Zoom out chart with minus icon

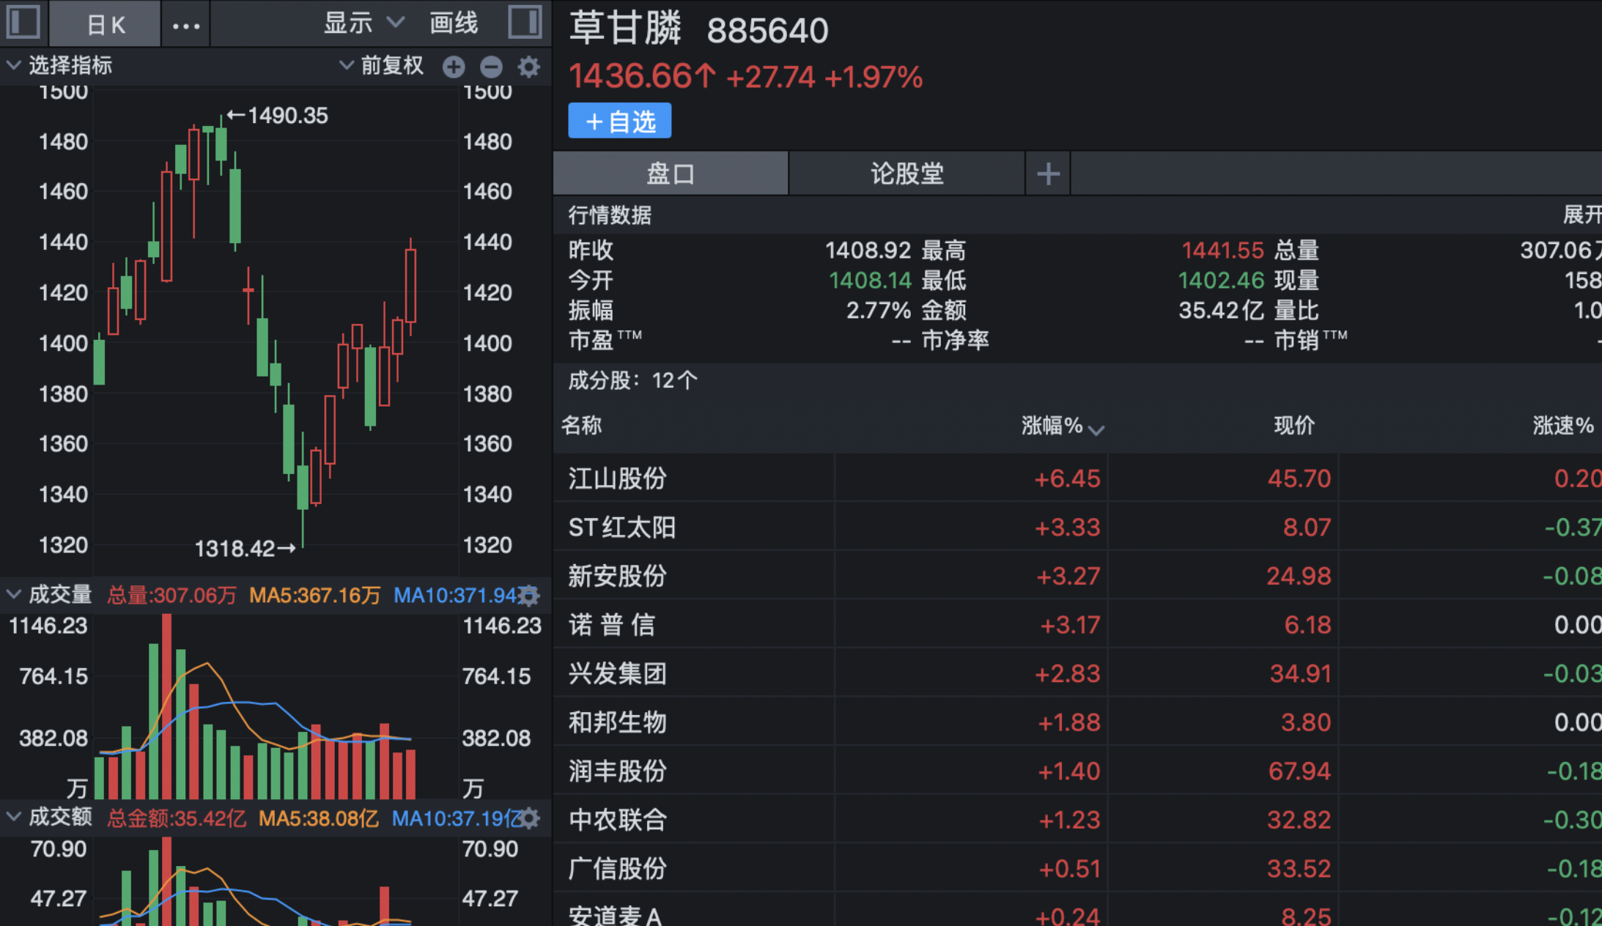pyautogui.click(x=491, y=67)
